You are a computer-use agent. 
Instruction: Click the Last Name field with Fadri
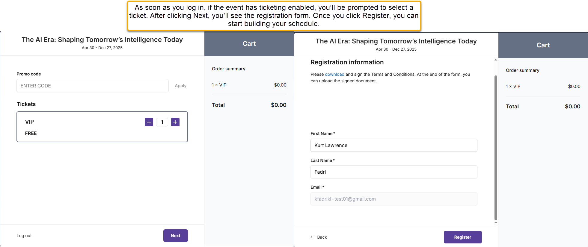(394, 172)
